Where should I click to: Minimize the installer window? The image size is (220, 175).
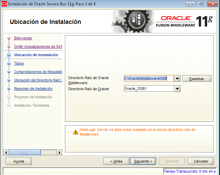pyautogui.click(x=190, y=4)
